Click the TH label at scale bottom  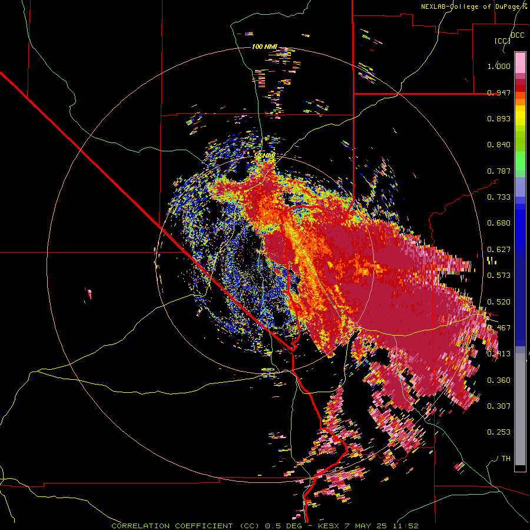pyautogui.click(x=506, y=459)
